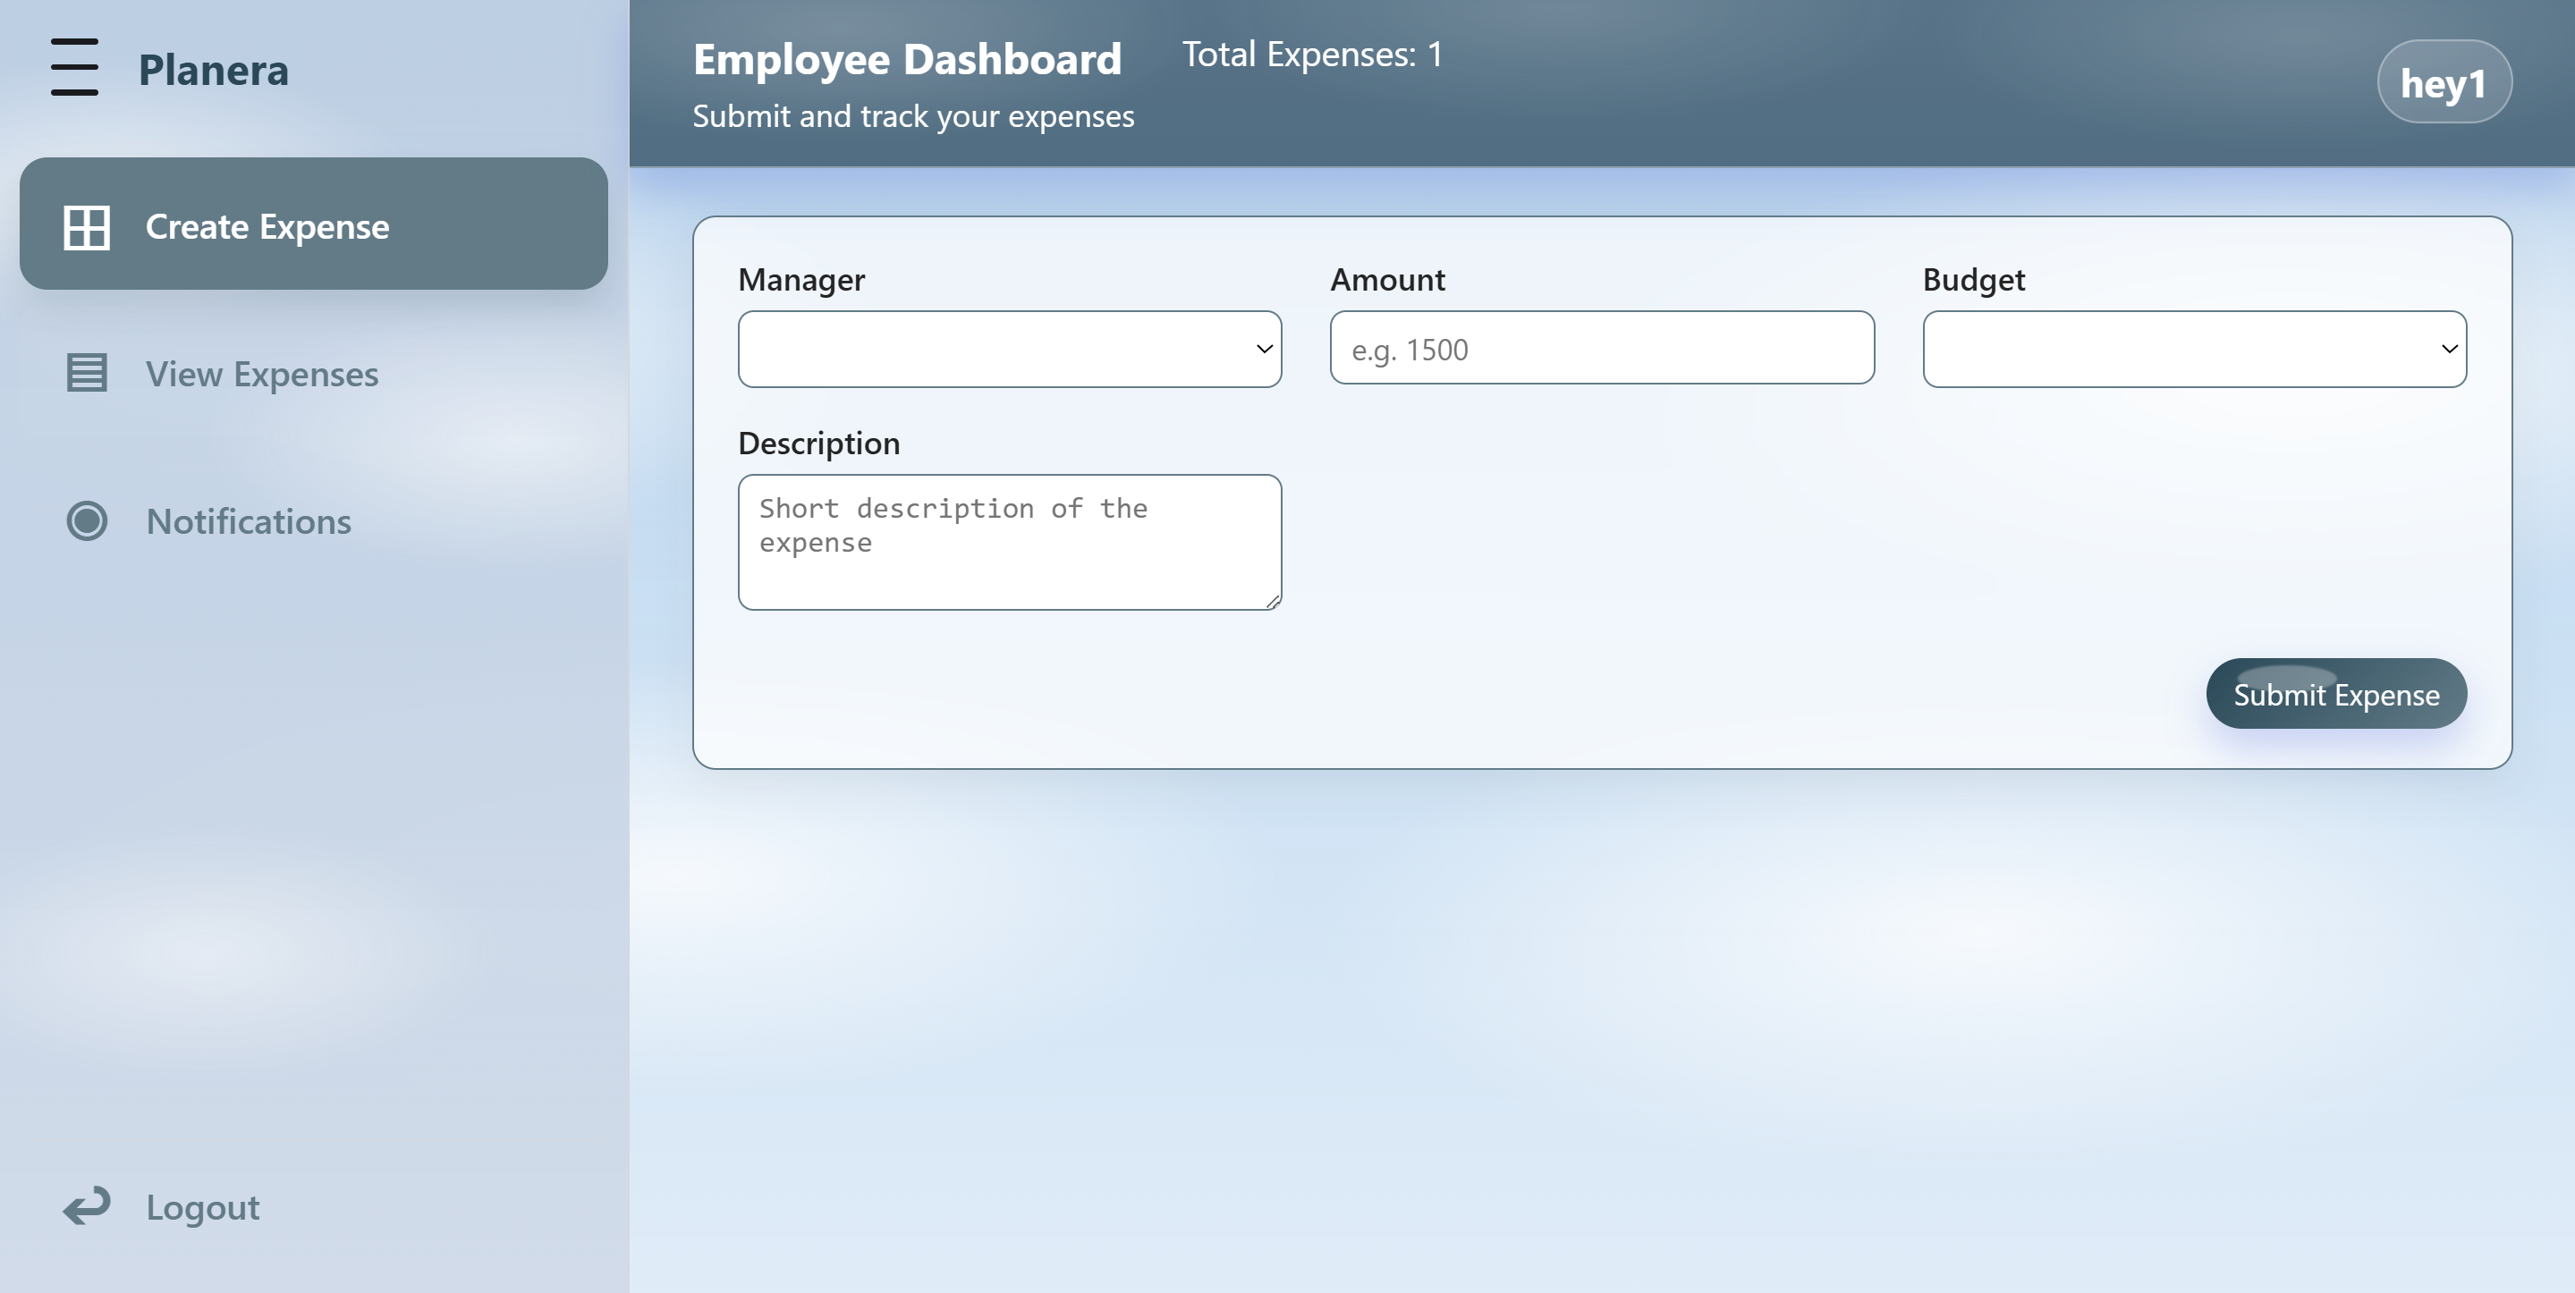Click the Description field label
Viewport: 2575px width, 1293px height.
(818, 443)
